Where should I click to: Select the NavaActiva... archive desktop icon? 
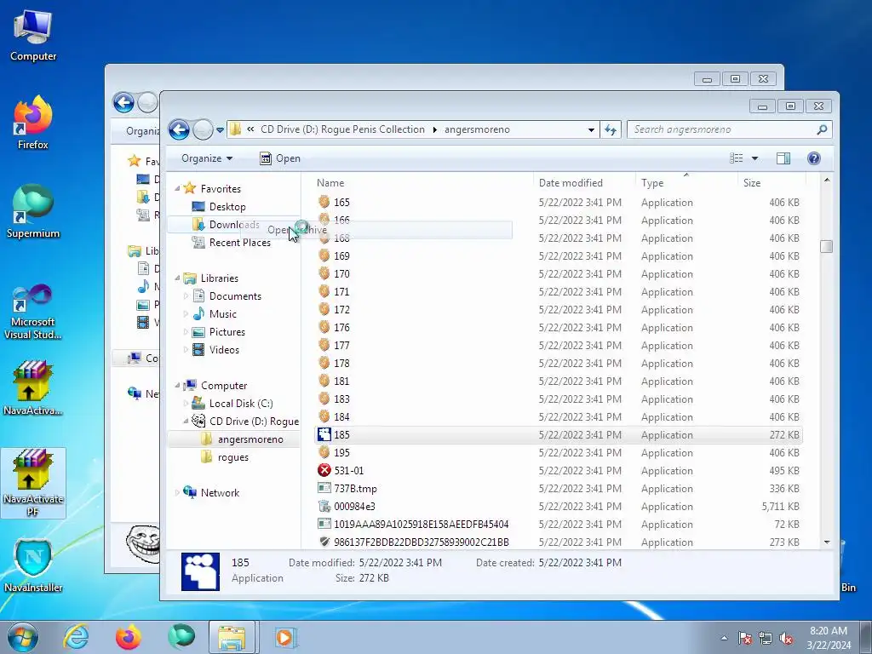click(33, 388)
